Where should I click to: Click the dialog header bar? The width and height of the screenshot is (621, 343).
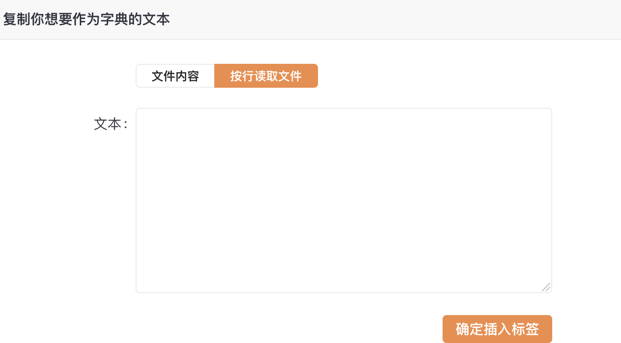click(x=349, y=19)
